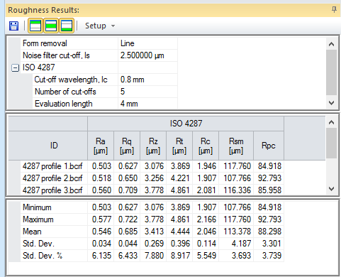Click the Evaluation length label
This screenshot has height=277, width=341.
pos(64,104)
